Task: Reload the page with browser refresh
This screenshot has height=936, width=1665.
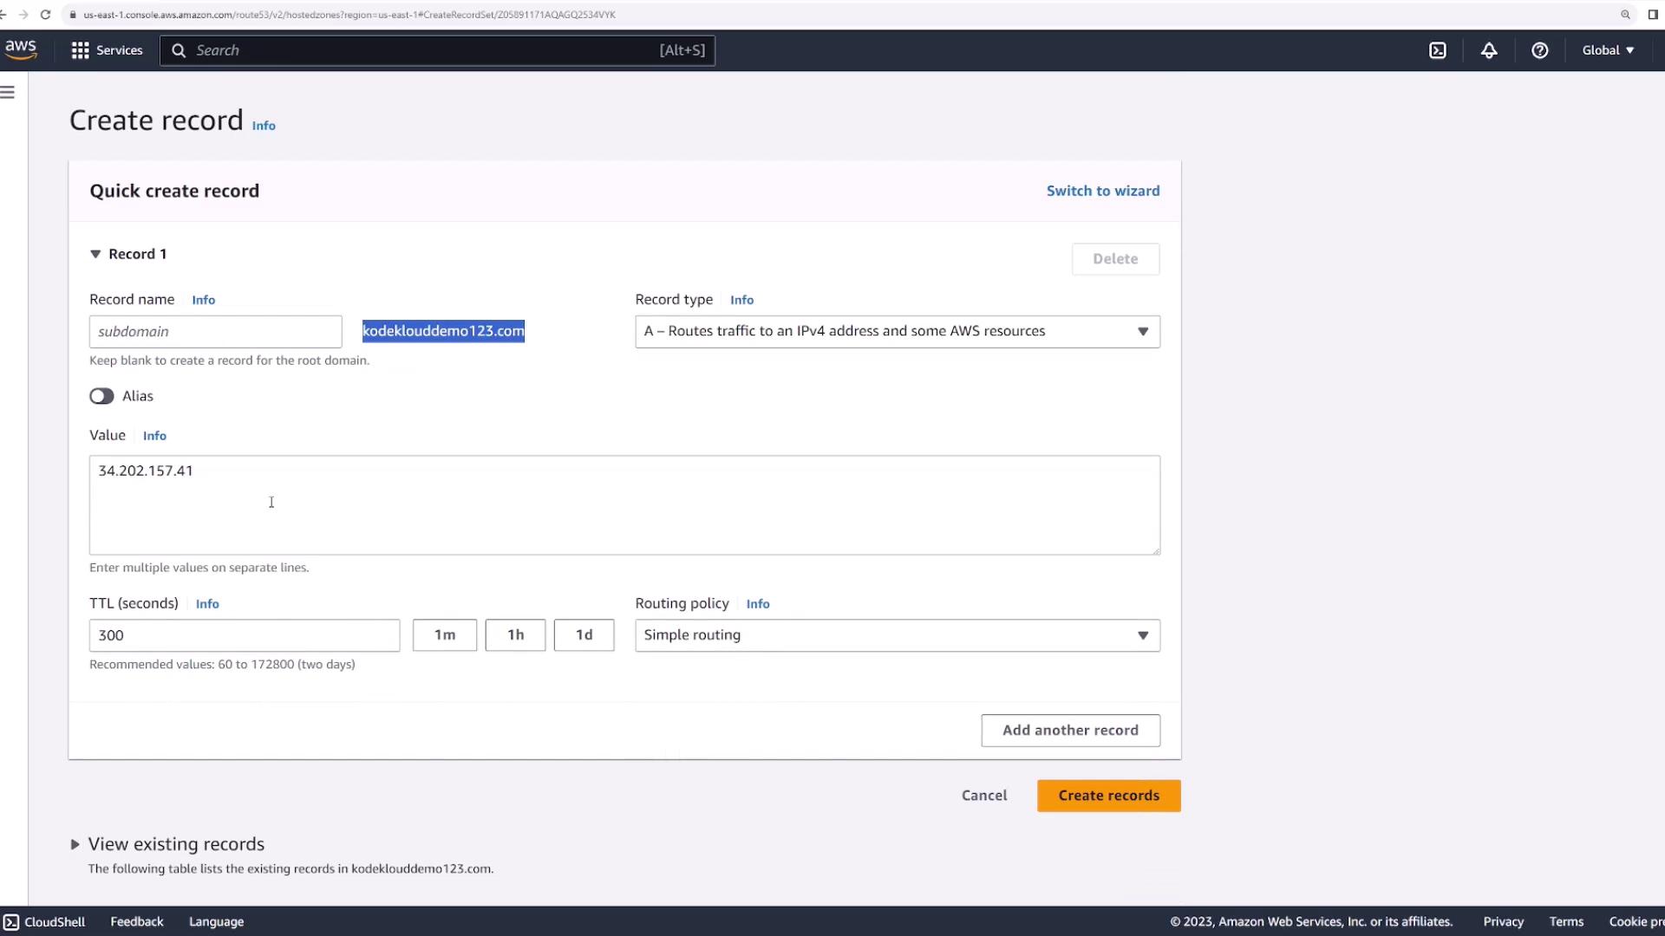Action: click(45, 15)
